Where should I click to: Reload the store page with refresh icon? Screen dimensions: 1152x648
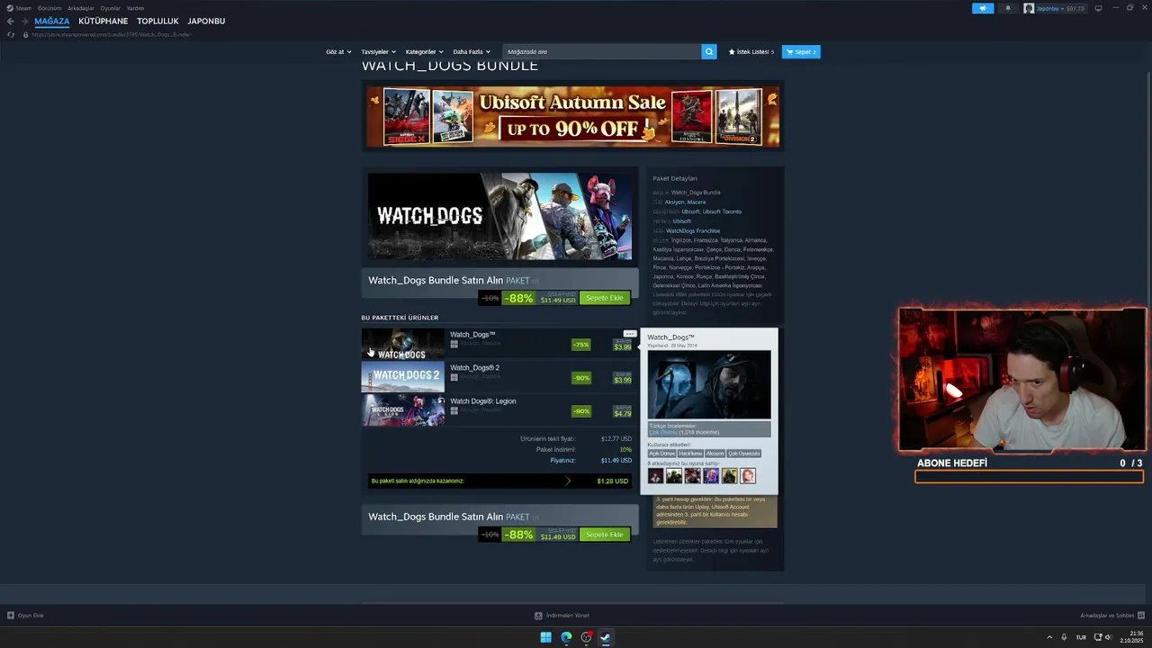[11, 34]
